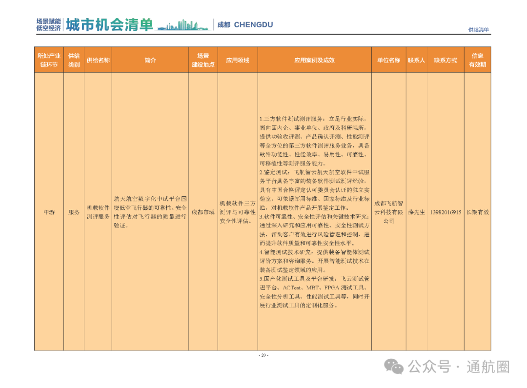Click the '城市机会清单' page title
This screenshot has width=527, height=388.
pos(110,24)
